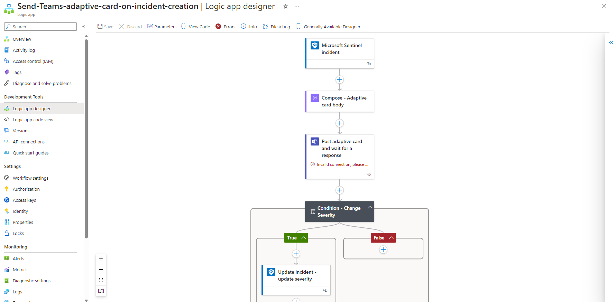Click the Sentinel shield icon on trigger

(x=315, y=46)
